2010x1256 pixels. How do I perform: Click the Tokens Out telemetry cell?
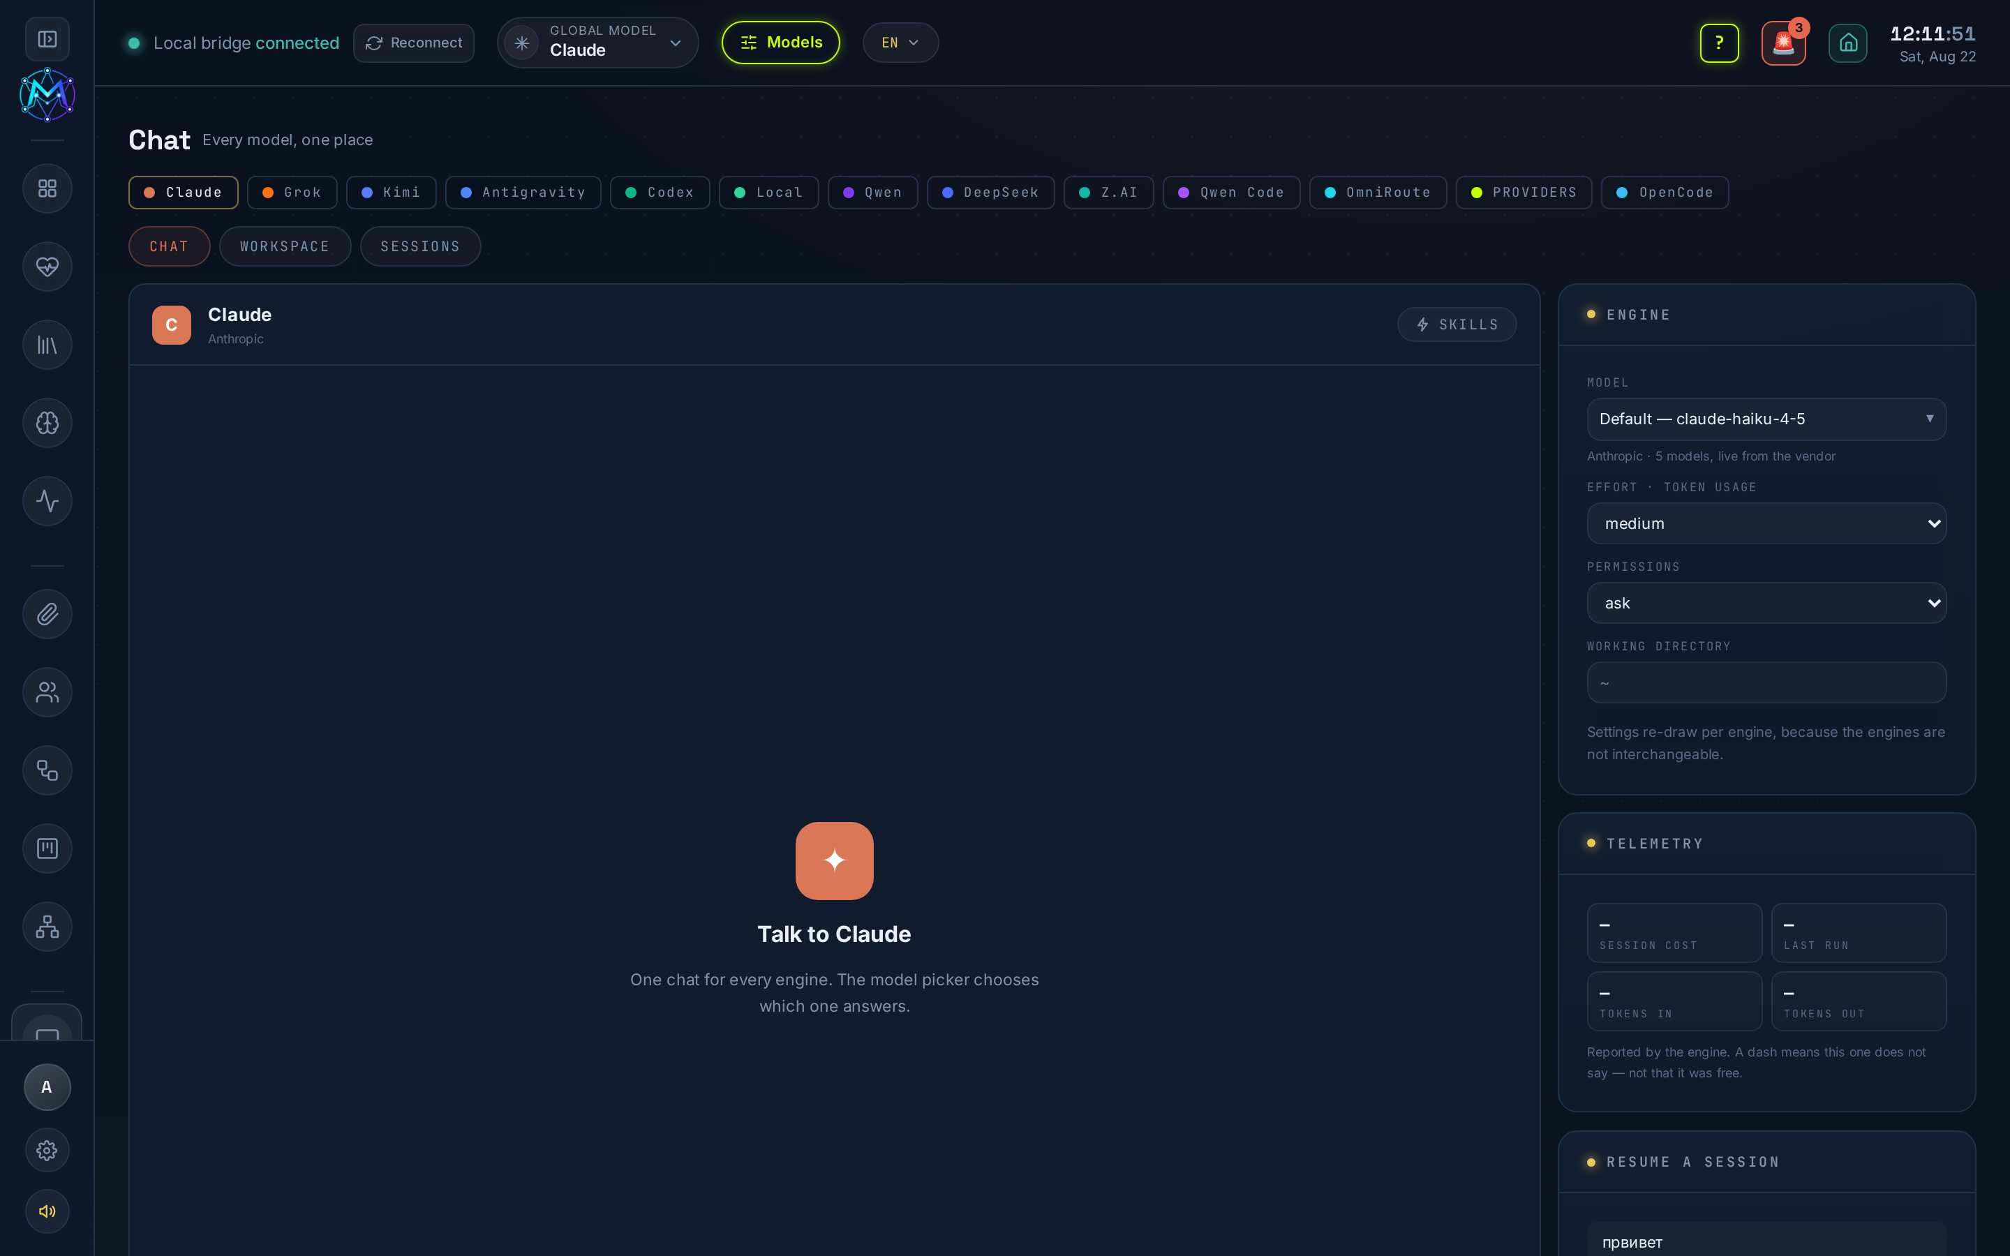coord(1859,1001)
